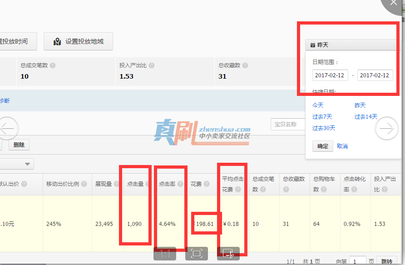Open the dropdown above the 默认出价 column

click(16, 164)
